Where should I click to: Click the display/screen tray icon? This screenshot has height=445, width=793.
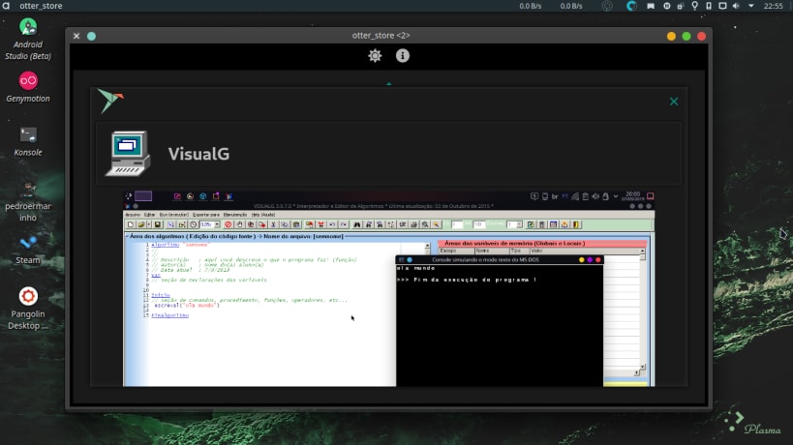[722, 6]
